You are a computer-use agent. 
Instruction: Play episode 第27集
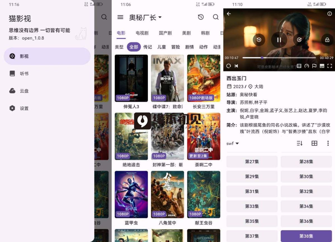click(252, 162)
